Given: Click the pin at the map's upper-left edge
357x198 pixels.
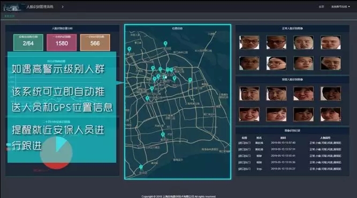Looking at the screenshot, I should pos(130,49).
